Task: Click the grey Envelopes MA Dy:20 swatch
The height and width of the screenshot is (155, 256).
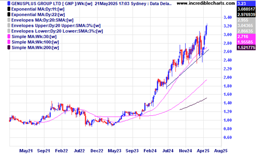Action: pyautogui.click(x=9, y=20)
